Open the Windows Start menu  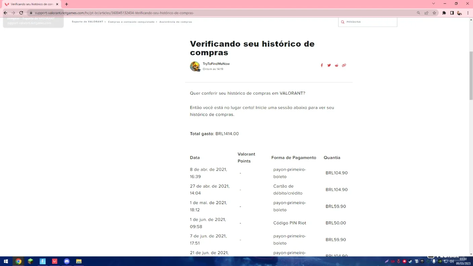click(x=6, y=261)
